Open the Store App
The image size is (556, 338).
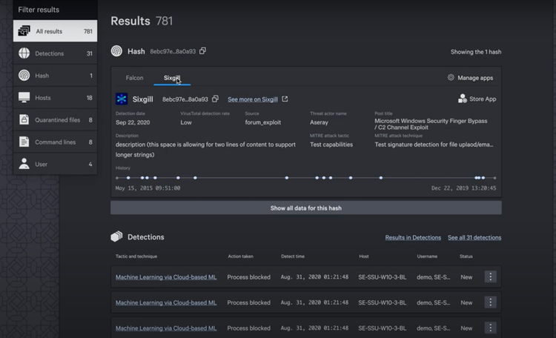click(x=477, y=99)
